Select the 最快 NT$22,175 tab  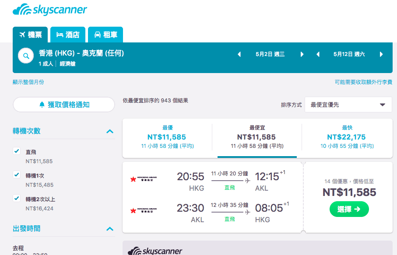(x=347, y=137)
